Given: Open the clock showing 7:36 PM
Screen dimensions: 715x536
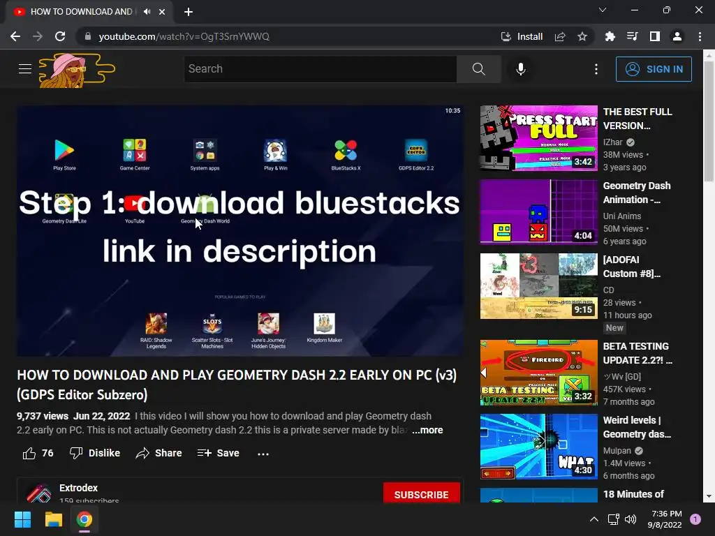Looking at the screenshot, I should click(x=665, y=519).
